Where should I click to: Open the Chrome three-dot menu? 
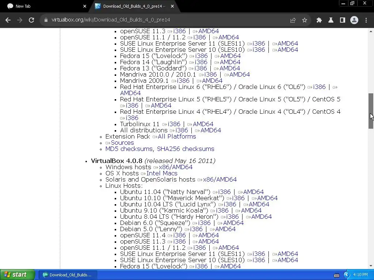[366, 20]
